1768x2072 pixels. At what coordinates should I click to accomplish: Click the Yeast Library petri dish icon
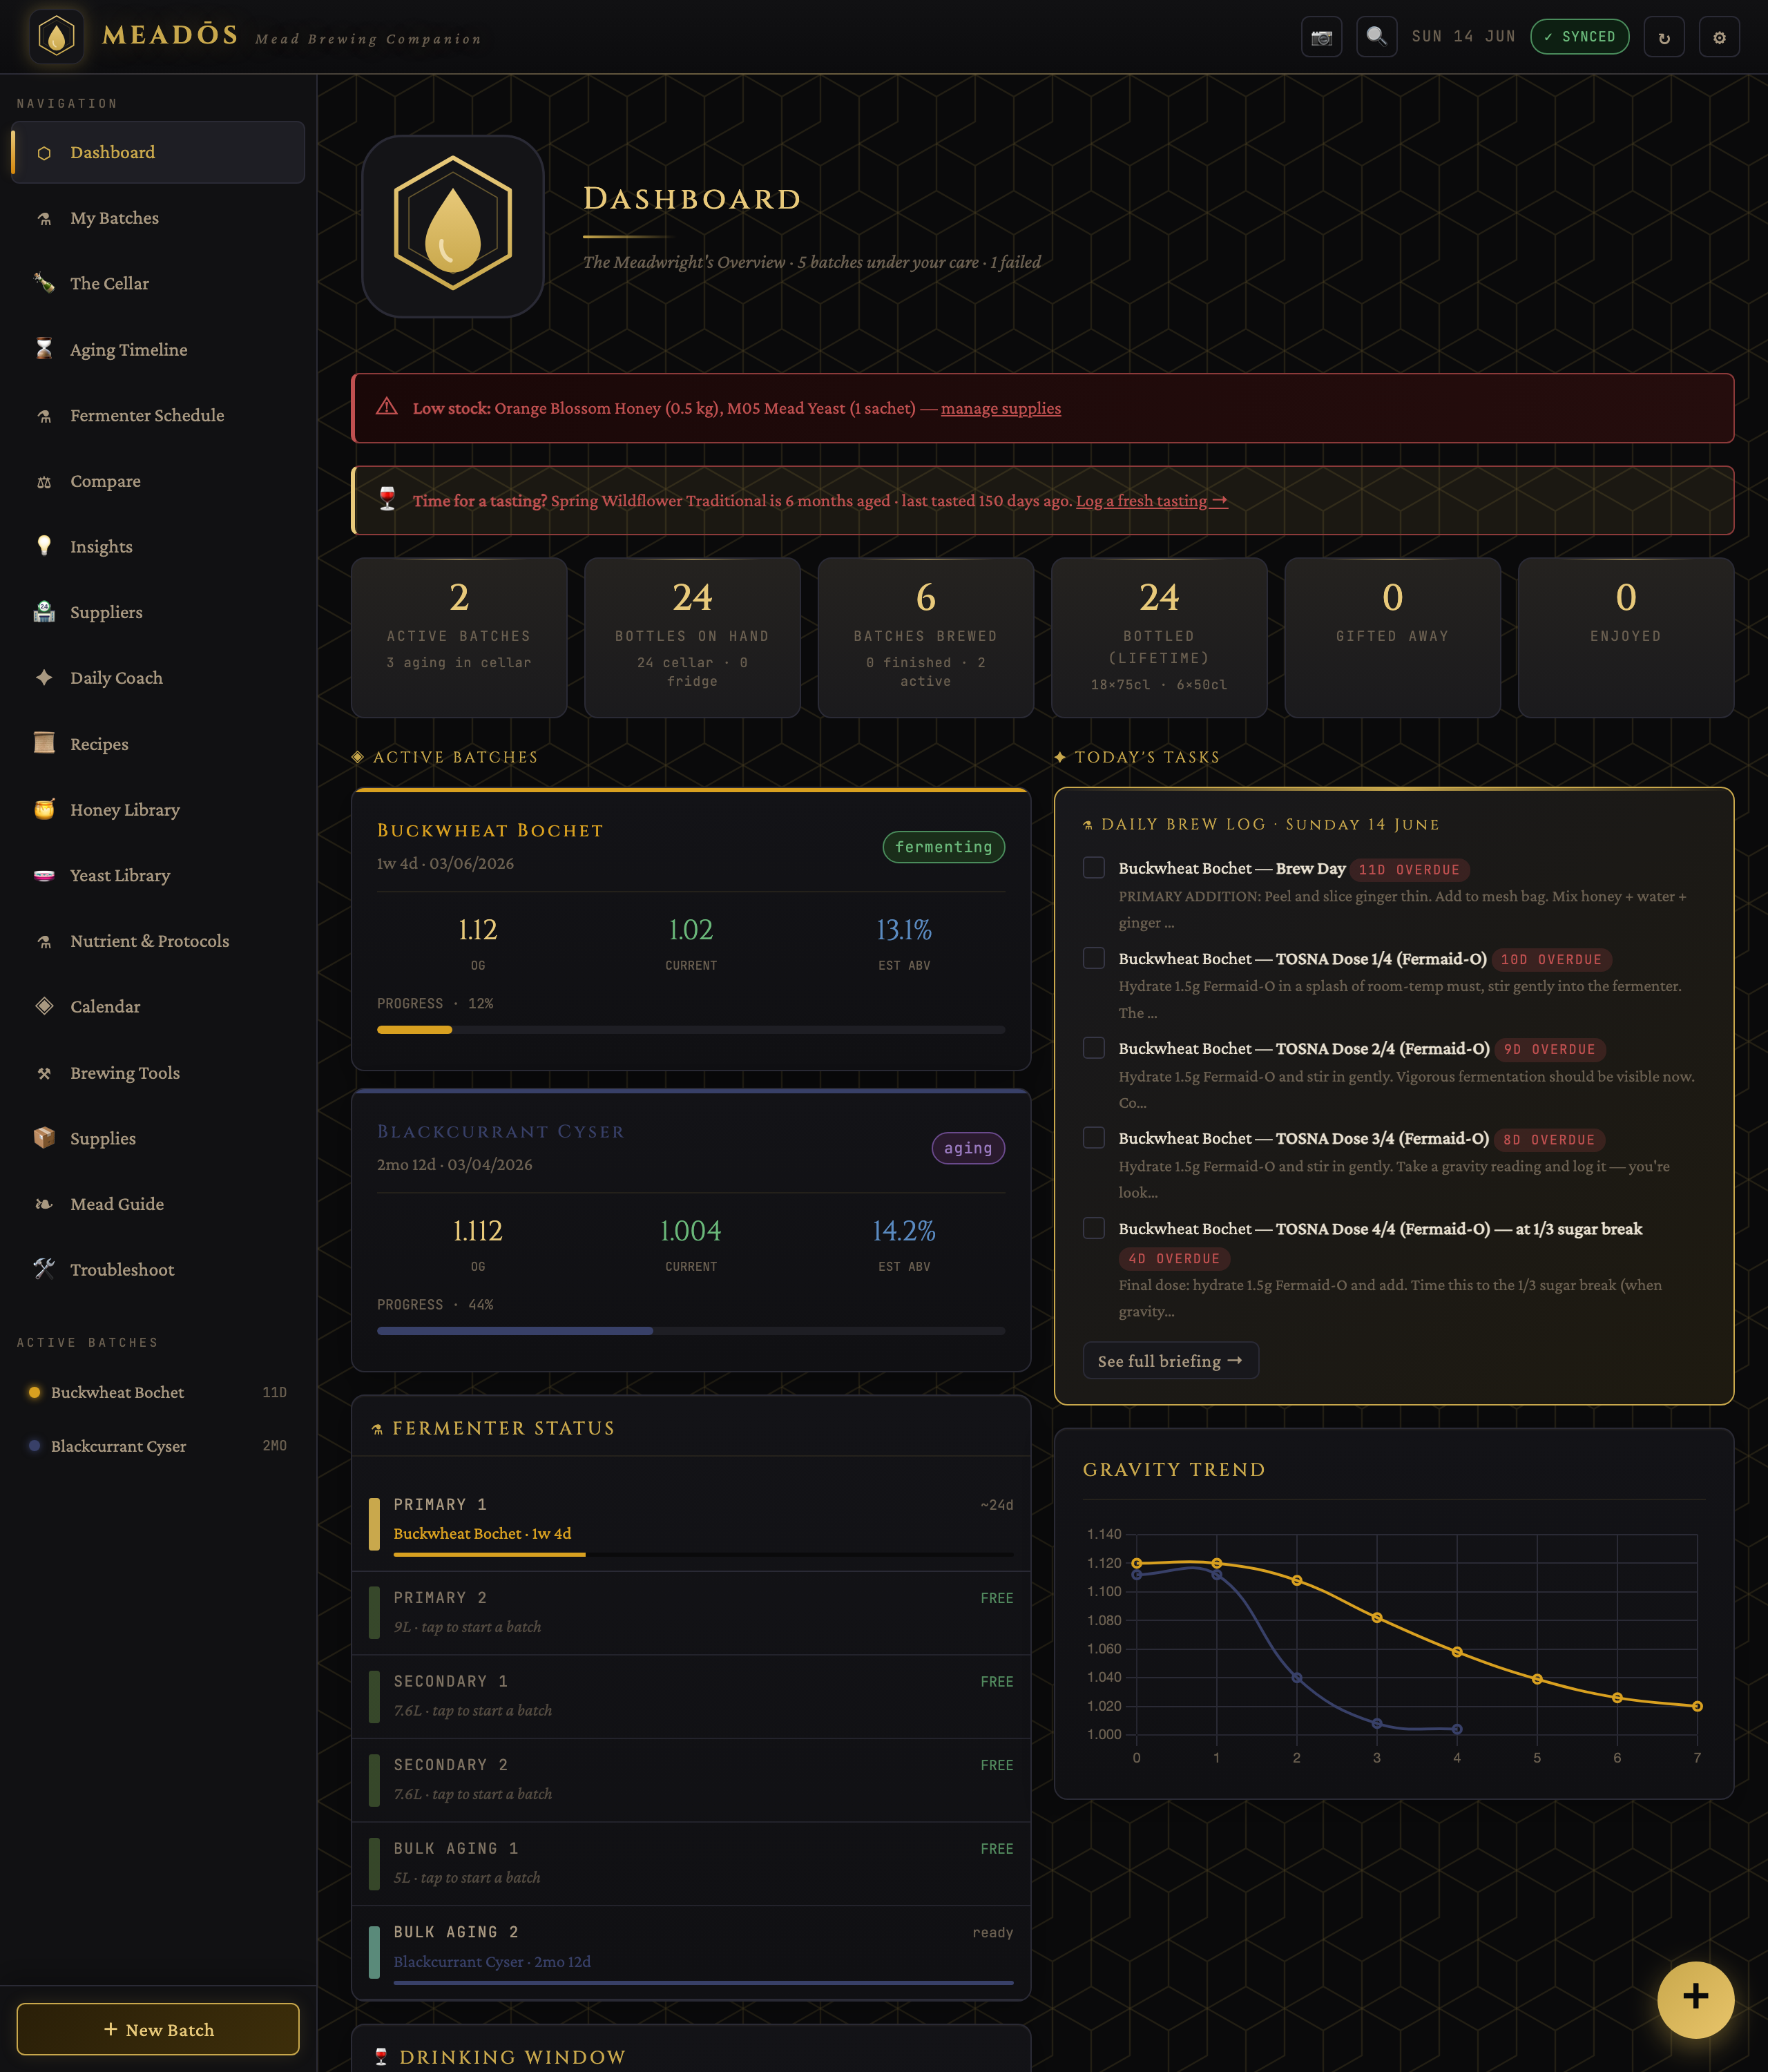pyautogui.click(x=44, y=875)
